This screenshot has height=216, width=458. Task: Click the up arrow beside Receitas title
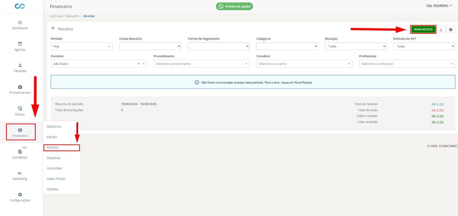(x=53, y=29)
